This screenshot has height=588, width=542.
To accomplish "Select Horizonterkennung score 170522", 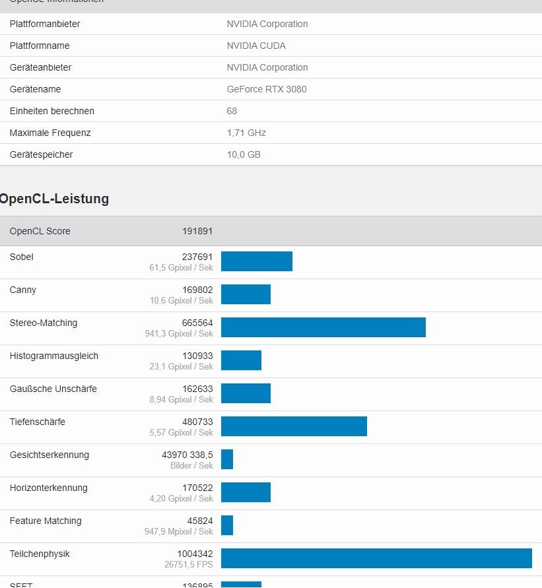I will [x=197, y=488].
